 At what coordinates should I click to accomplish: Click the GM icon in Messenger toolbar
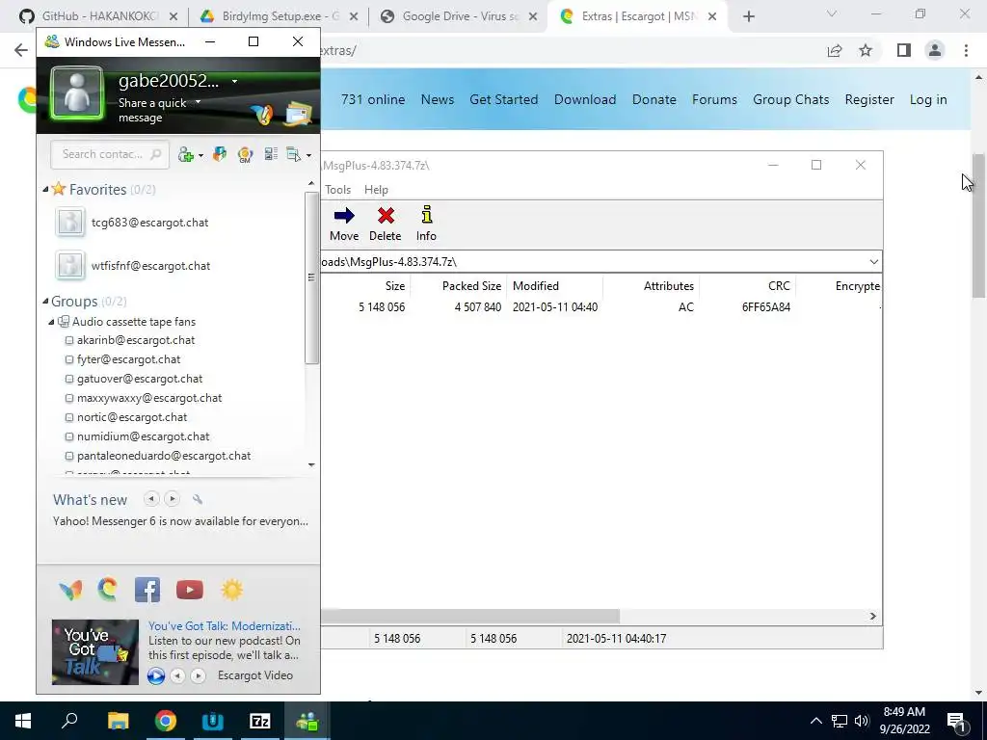pos(245,154)
